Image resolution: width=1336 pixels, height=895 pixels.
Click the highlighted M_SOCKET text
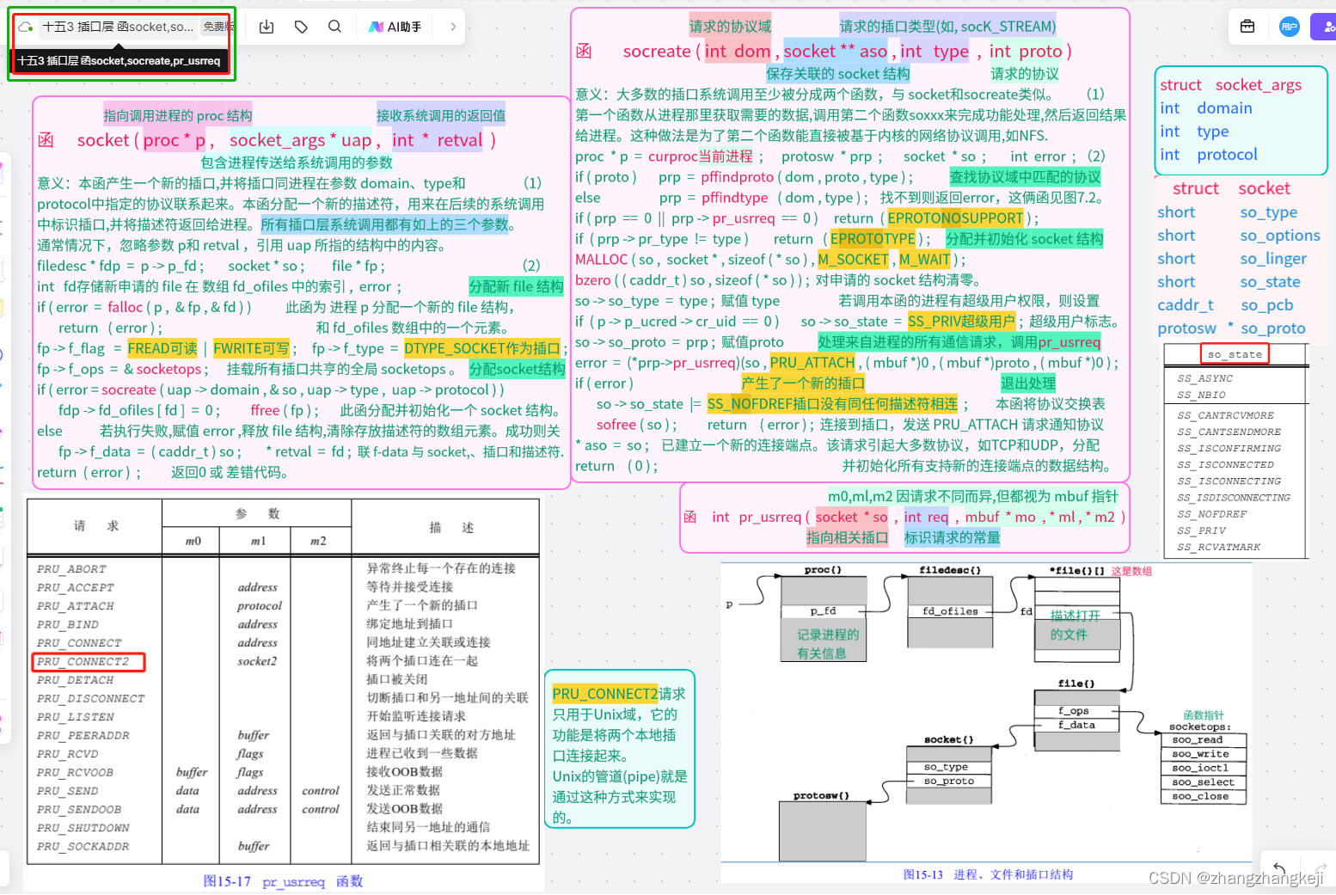(853, 260)
